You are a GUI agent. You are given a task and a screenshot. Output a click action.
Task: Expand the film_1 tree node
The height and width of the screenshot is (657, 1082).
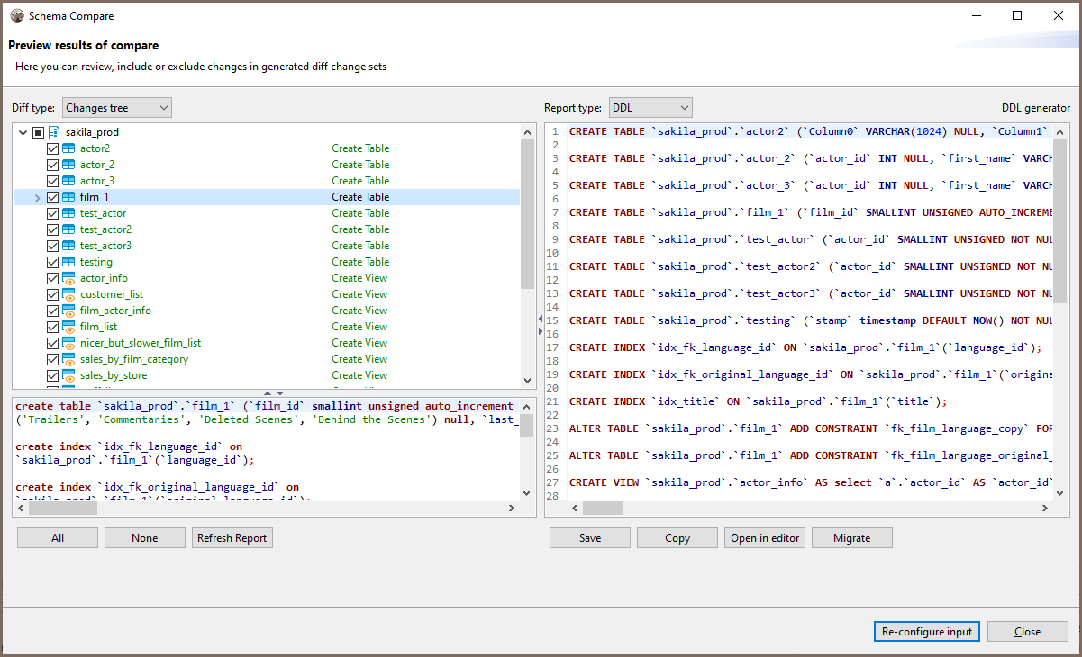(x=37, y=197)
